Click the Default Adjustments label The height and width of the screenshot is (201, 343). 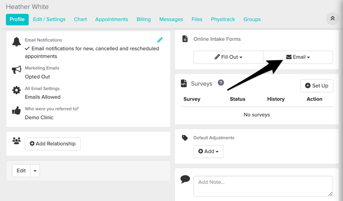point(214,138)
